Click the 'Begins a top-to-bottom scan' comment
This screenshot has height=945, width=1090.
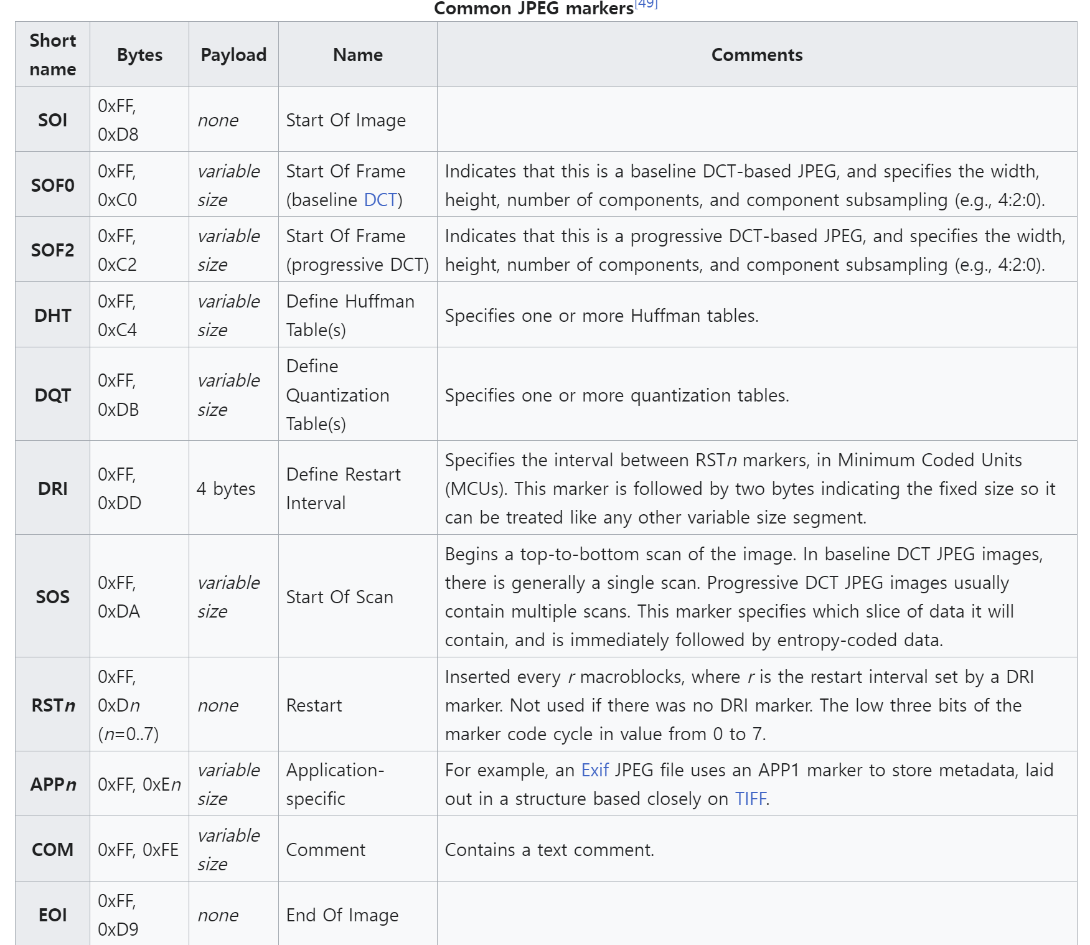[757, 596]
